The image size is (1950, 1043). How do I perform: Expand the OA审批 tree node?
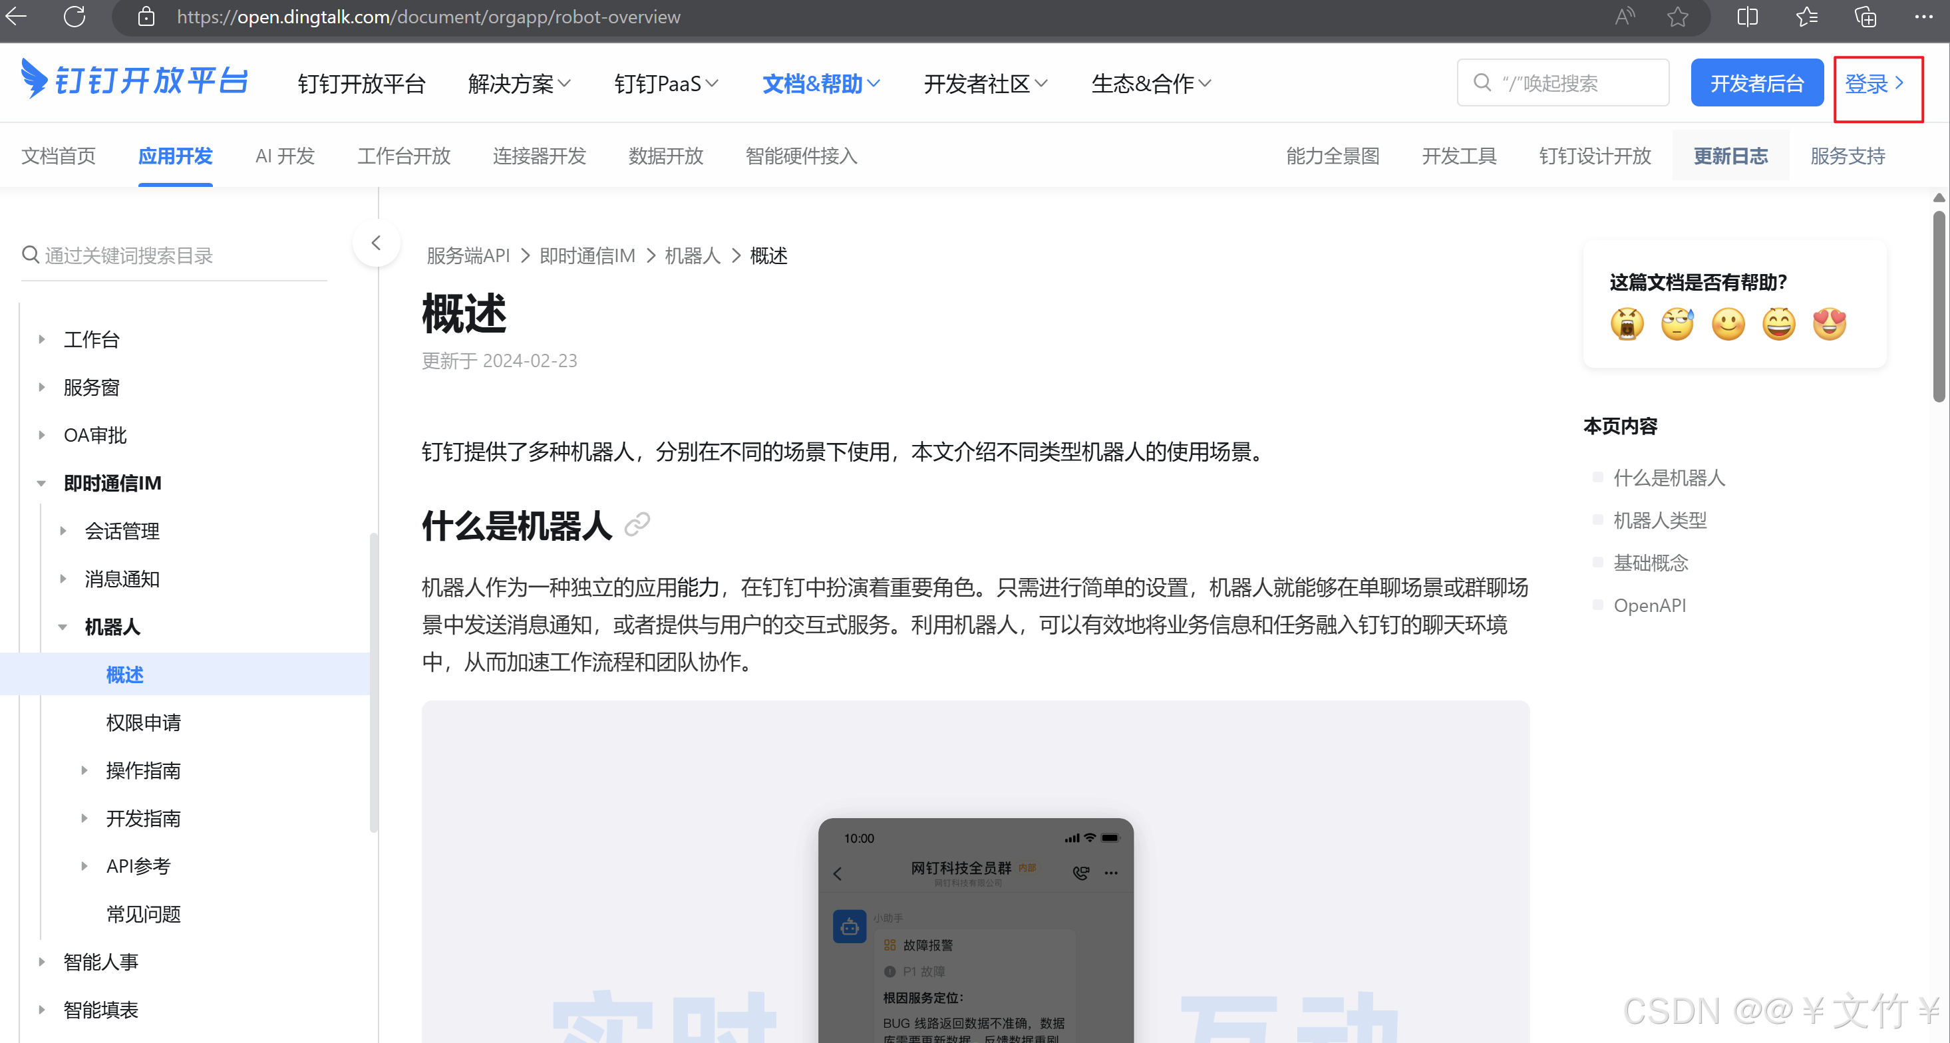(42, 435)
